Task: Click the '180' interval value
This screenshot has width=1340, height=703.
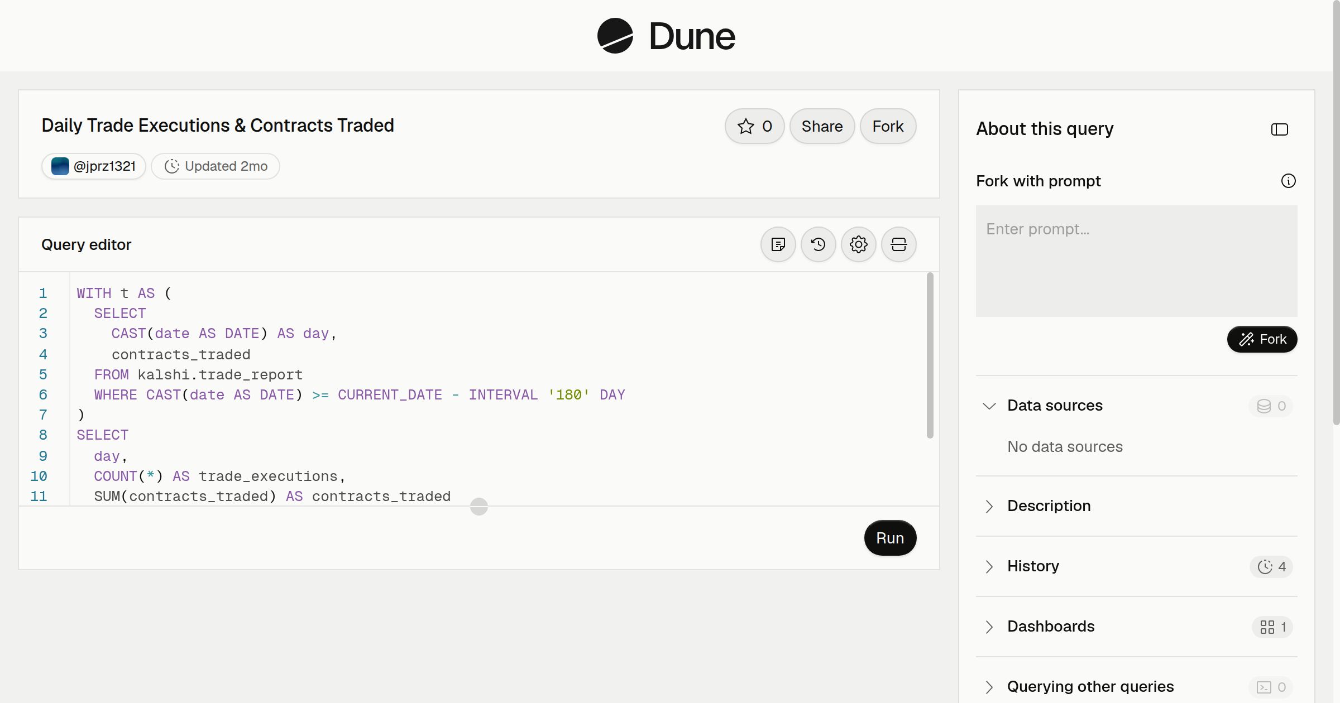Action: pos(569,394)
